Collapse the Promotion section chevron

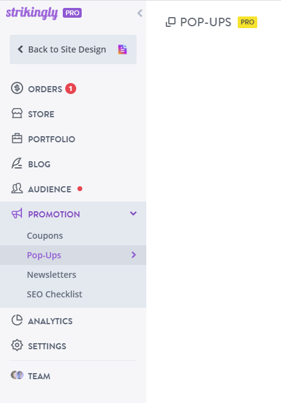pyautogui.click(x=133, y=213)
